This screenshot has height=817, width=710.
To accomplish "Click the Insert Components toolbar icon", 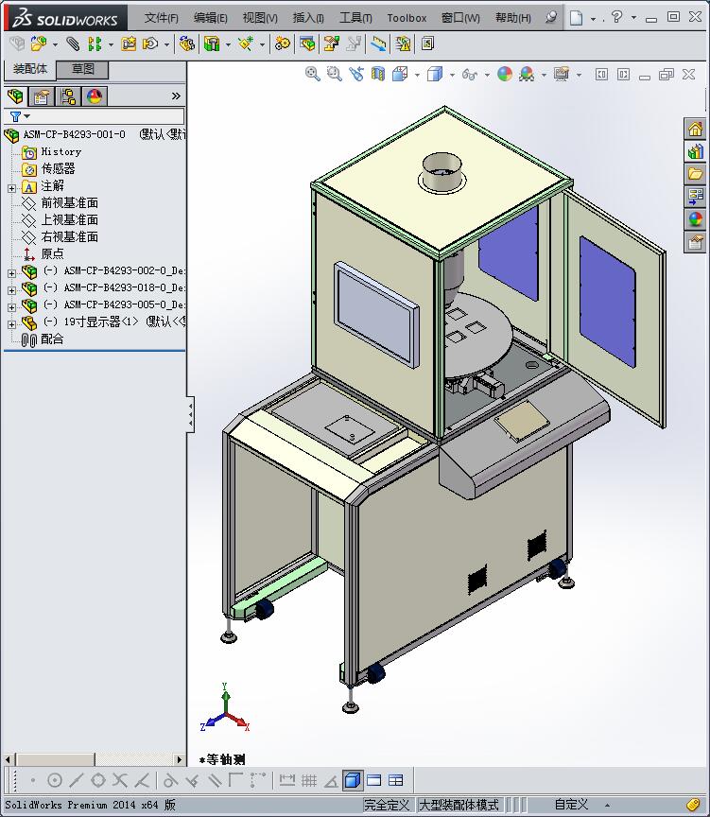I will coord(39,43).
